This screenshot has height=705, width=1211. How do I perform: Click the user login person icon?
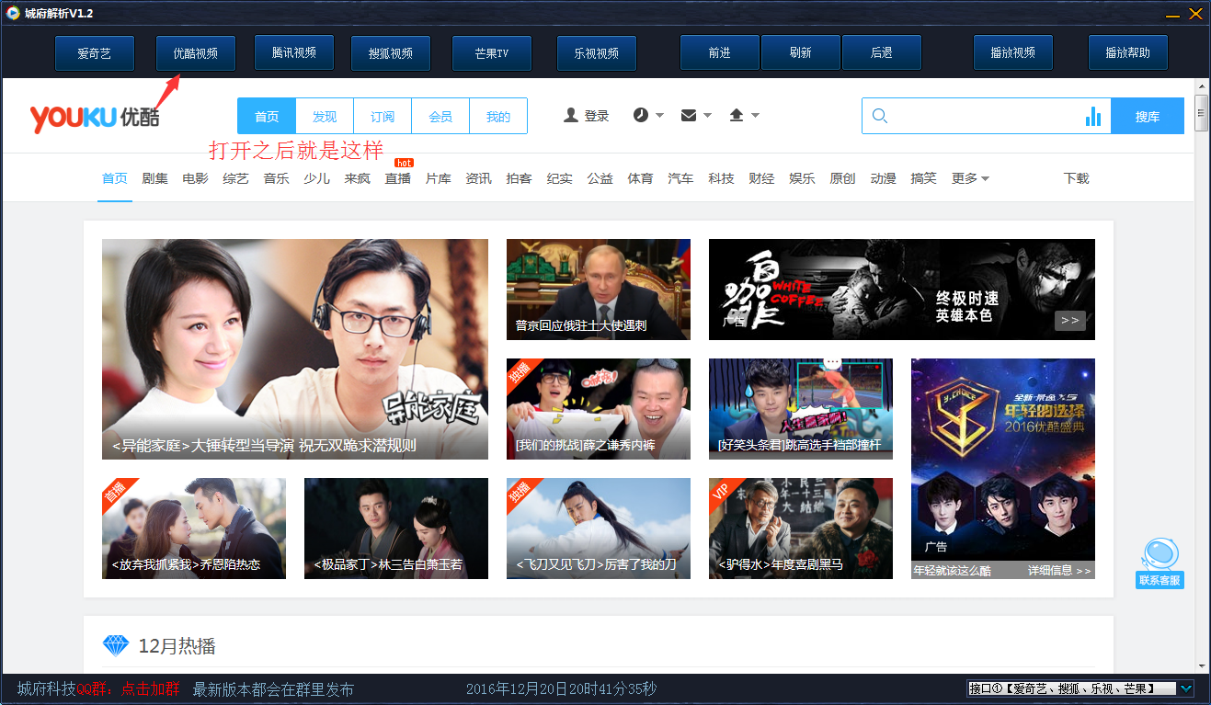571,116
